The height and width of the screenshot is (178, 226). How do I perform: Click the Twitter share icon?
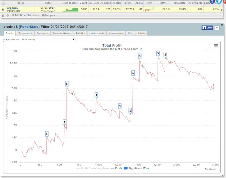219,1
